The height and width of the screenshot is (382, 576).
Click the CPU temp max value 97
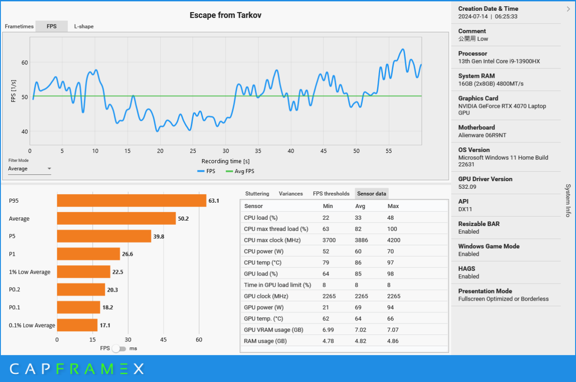click(x=391, y=262)
